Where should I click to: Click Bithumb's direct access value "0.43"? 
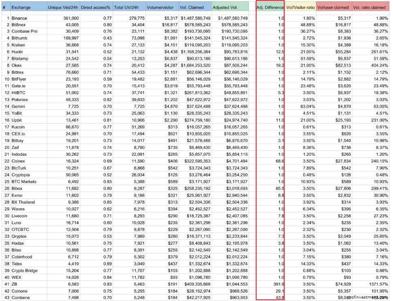point(108,38)
